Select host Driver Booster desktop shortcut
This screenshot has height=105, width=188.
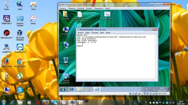(6, 34)
